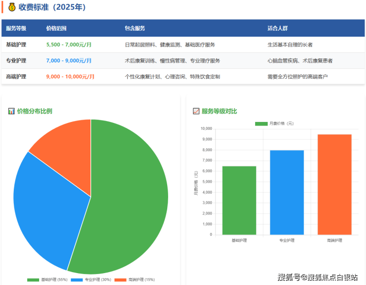
Task: Click the 搜狐号@搜狐焦点白银站 watermark
Action: [318, 277]
